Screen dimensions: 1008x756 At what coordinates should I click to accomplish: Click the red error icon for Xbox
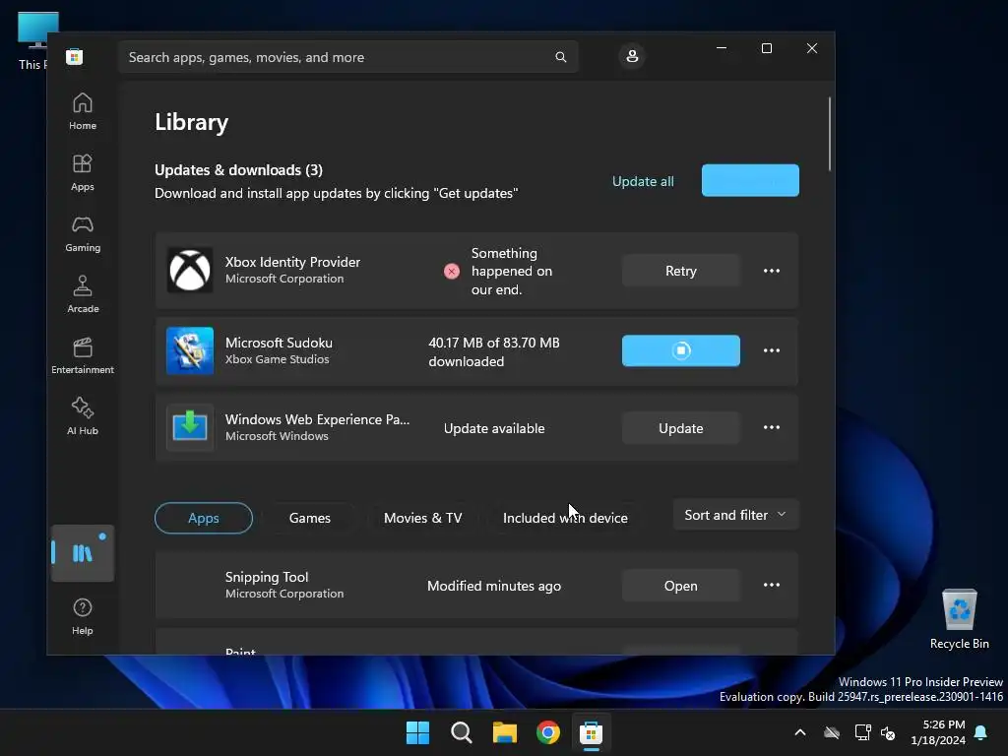[451, 272]
